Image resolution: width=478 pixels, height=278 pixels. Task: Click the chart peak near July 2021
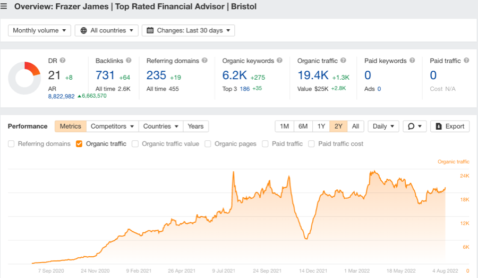pyautogui.click(x=234, y=172)
